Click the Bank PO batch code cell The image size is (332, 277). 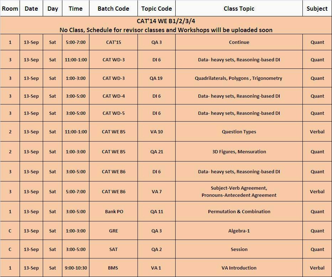tap(114, 211)
